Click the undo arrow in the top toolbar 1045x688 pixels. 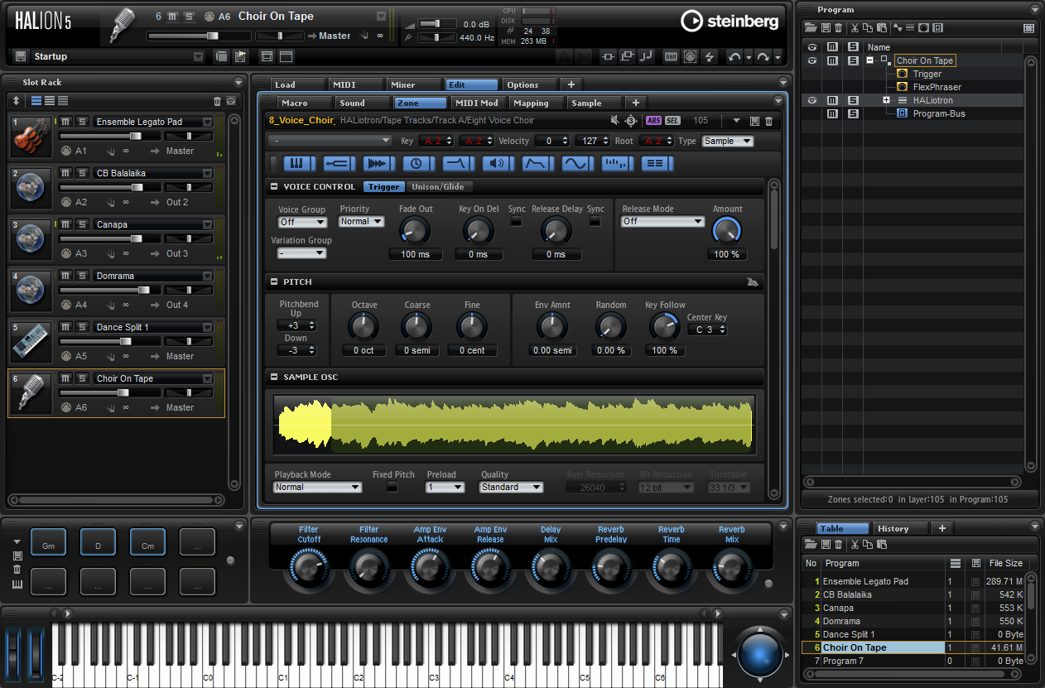tap(734, 57)
